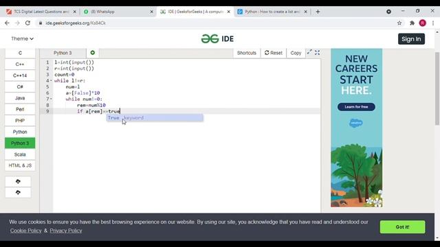Click the browser forward arrow

(17, 23)
